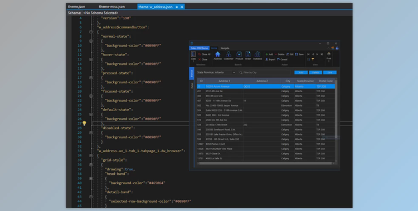Click "disabled-state" key on line 28
418x211 pixels.
coord(117,128)
